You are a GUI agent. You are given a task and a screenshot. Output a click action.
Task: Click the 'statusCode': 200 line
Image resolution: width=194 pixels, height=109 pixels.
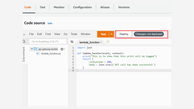(x=100, y=62)
